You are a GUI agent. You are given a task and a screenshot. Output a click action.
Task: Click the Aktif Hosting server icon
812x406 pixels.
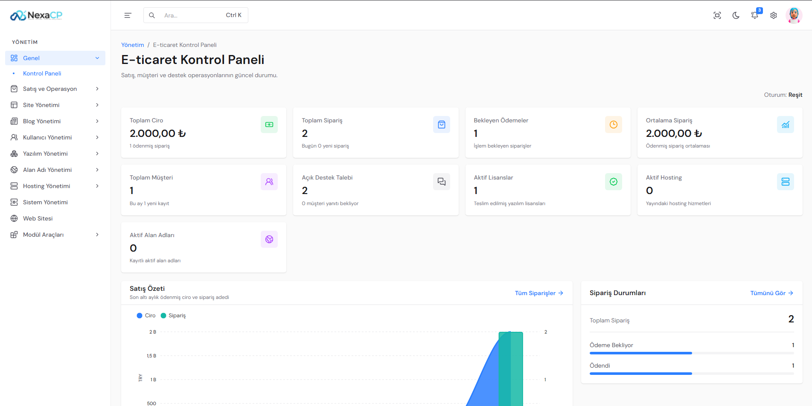(786, 182)
